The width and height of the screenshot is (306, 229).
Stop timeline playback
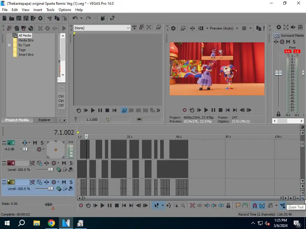[117, 205]
